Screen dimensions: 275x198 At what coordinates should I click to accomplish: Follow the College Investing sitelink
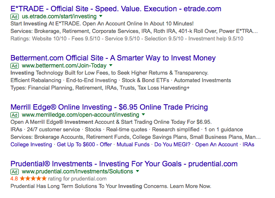tap(31, 145)
